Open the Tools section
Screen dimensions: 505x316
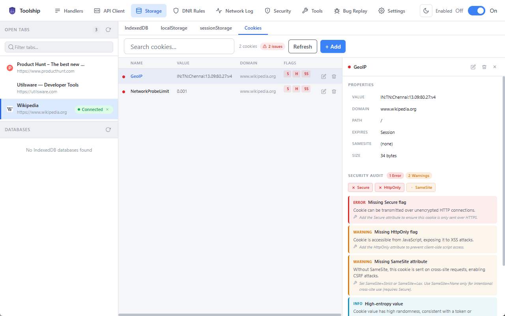[312, 11]
